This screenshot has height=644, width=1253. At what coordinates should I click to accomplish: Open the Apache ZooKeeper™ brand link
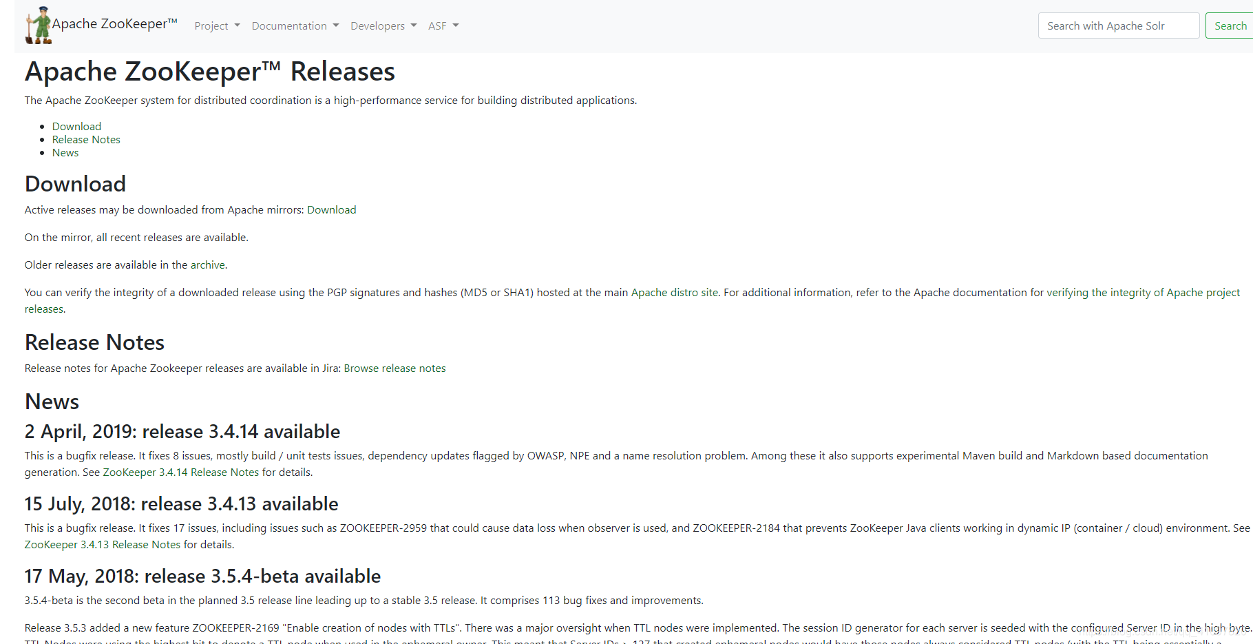click(x=115, y=24)
